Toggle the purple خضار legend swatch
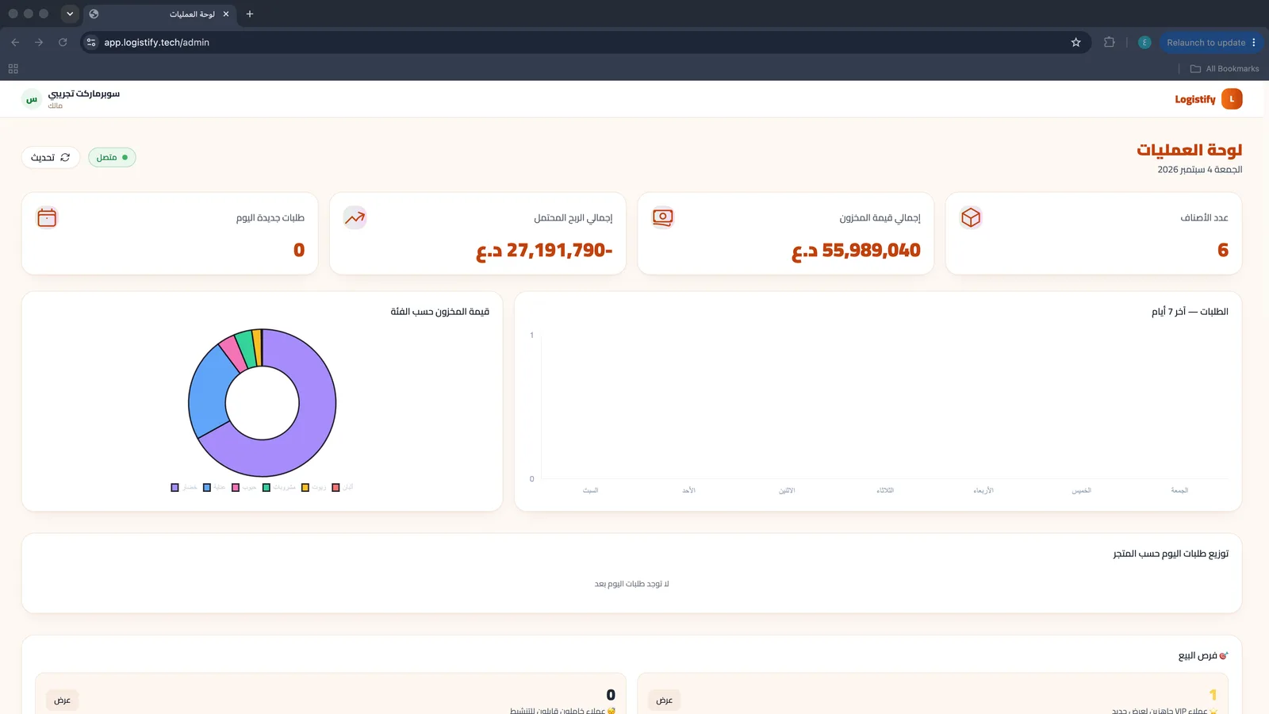This screenshot has width=1269, height=714. point(175,487)
